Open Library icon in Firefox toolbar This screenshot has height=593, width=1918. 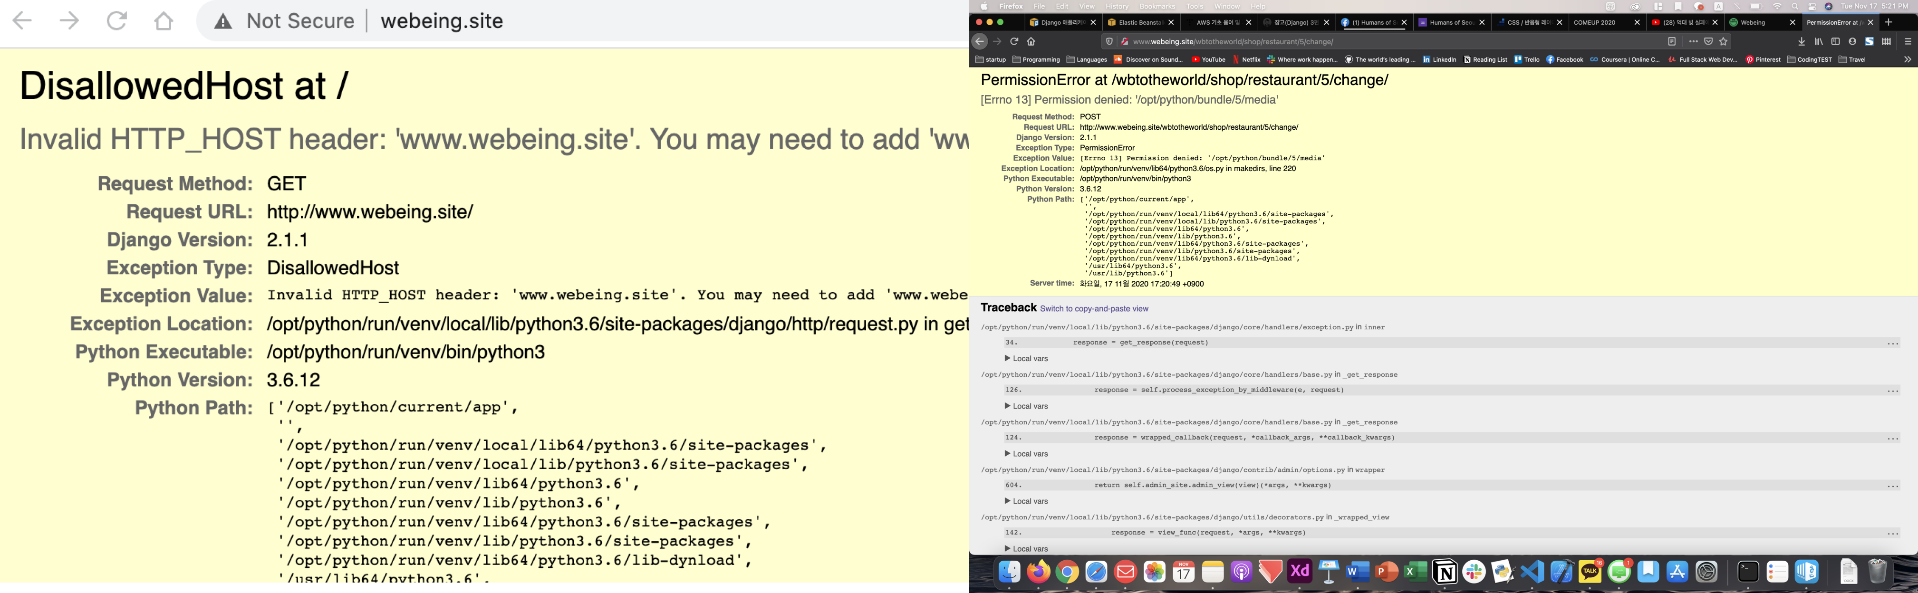[1818, 42]
